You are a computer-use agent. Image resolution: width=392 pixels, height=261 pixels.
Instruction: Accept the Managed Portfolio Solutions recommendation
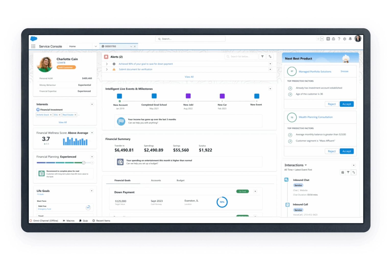click(x=347, y=104)
